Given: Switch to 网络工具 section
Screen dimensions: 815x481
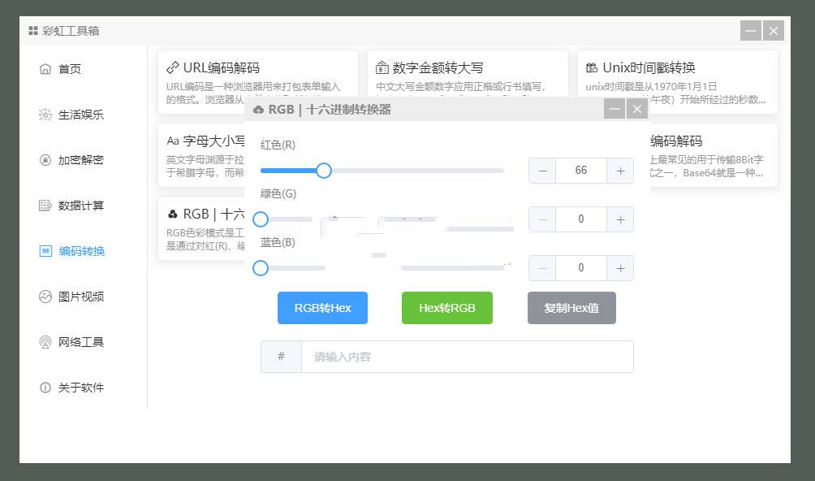Looking at the screenshot, I should [x=80, y=342].
